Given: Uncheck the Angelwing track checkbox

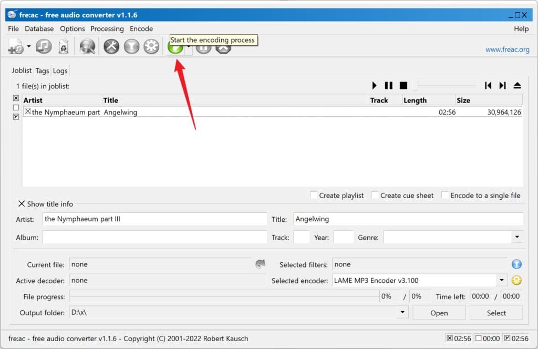Looking at the screenshot, I should click(x=28, y=111).
